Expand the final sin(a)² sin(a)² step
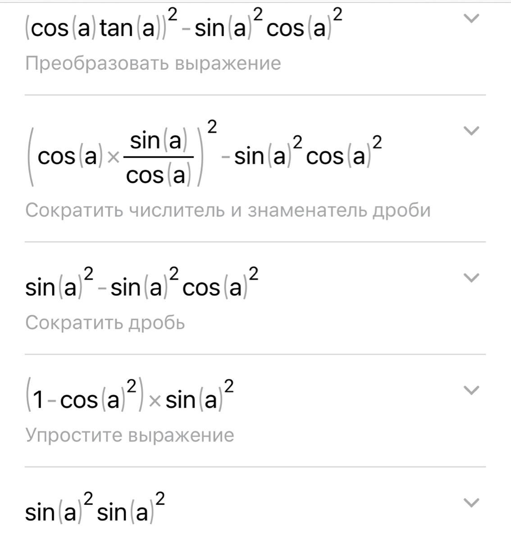The image size is (511, 540). tap(471, 502)
